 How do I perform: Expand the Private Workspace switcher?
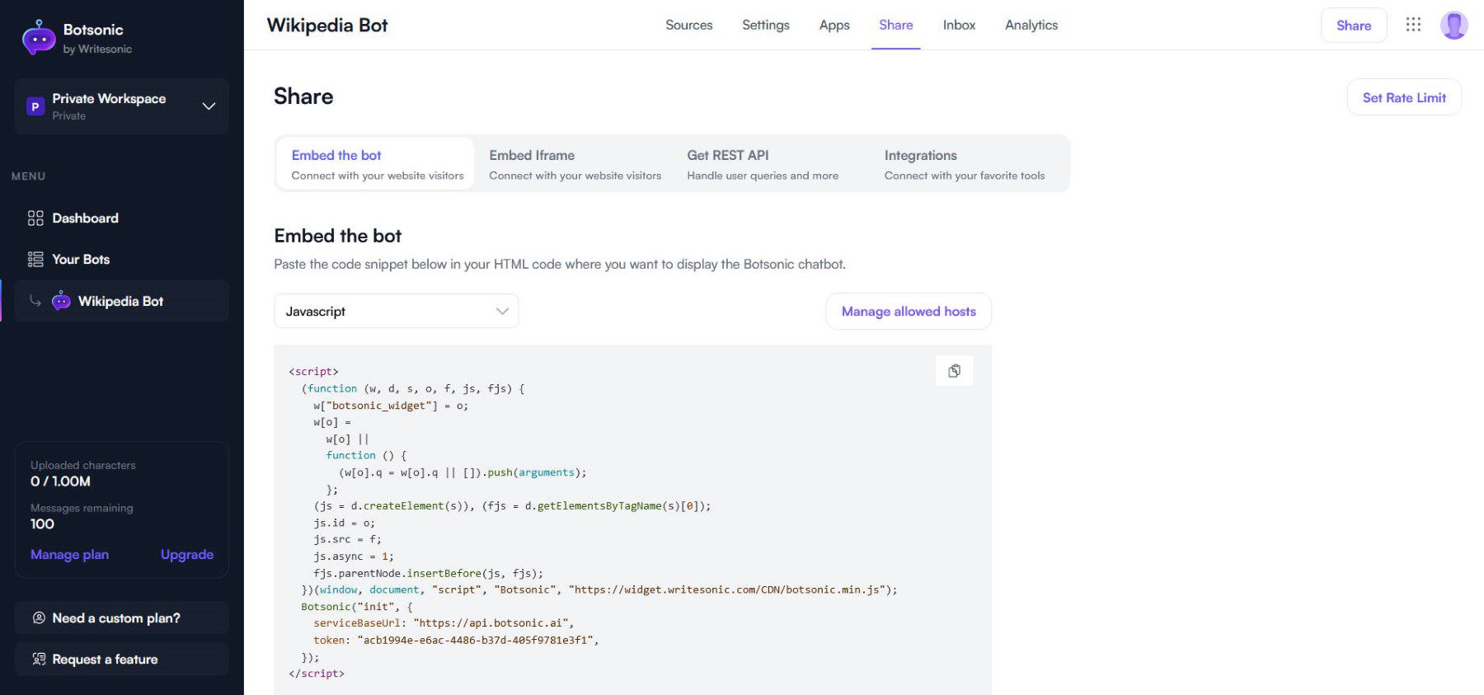[121, 106]
